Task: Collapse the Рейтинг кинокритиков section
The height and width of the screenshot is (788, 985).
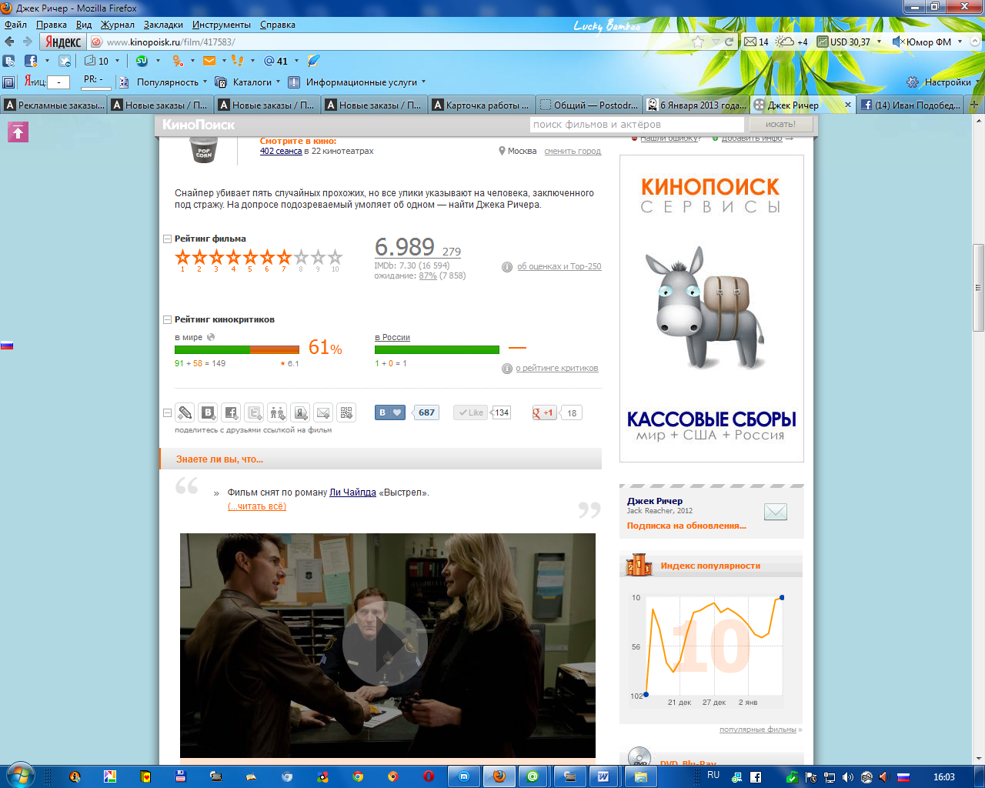Action: pyautogui.click(x=167, y=320)
